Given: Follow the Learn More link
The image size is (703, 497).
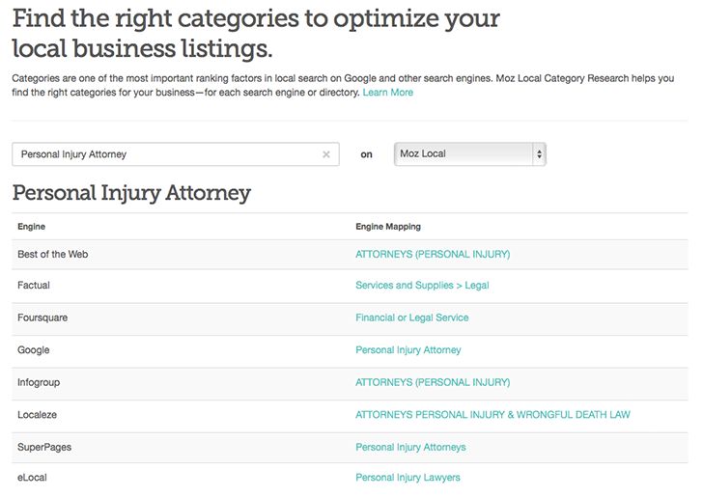Looking at the screenshot, I should (x=388, y=93).
